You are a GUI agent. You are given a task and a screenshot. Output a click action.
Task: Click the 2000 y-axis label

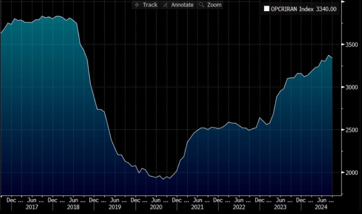tap(352, 173)
